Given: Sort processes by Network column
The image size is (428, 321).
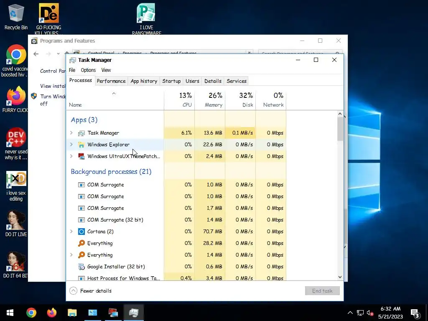Looking at the screenshot, I should pos(271,100).
